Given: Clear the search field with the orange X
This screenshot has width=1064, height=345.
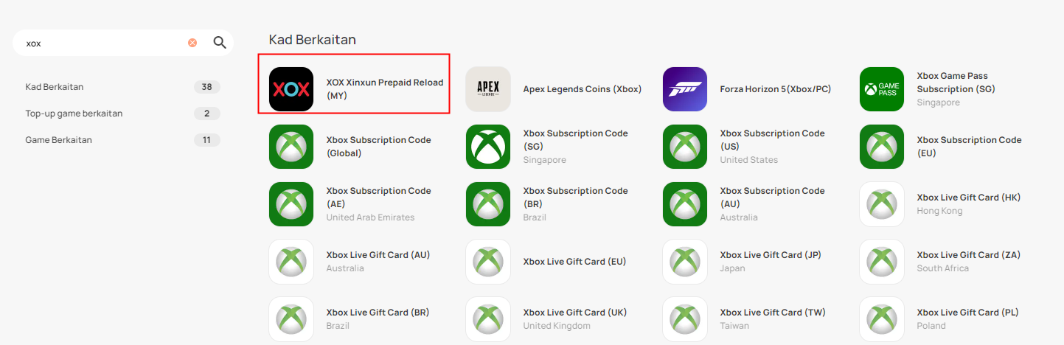Looking at the screenshot, I should pyautogui.click(x=192, y=43).
